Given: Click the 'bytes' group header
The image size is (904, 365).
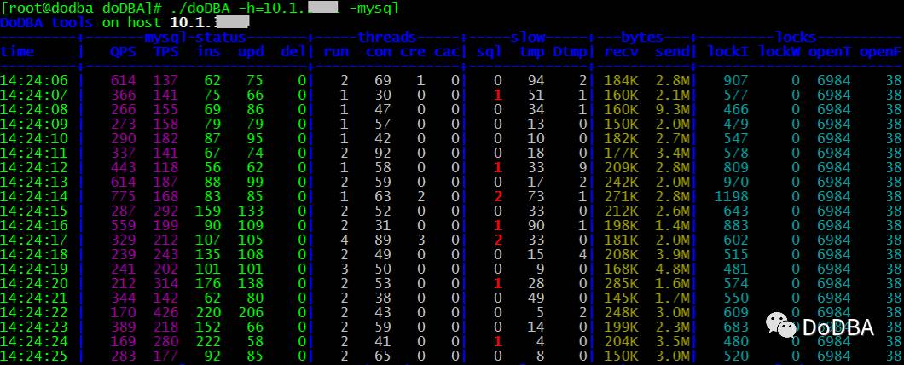Looking at the screenshot, I should (641, 38).
